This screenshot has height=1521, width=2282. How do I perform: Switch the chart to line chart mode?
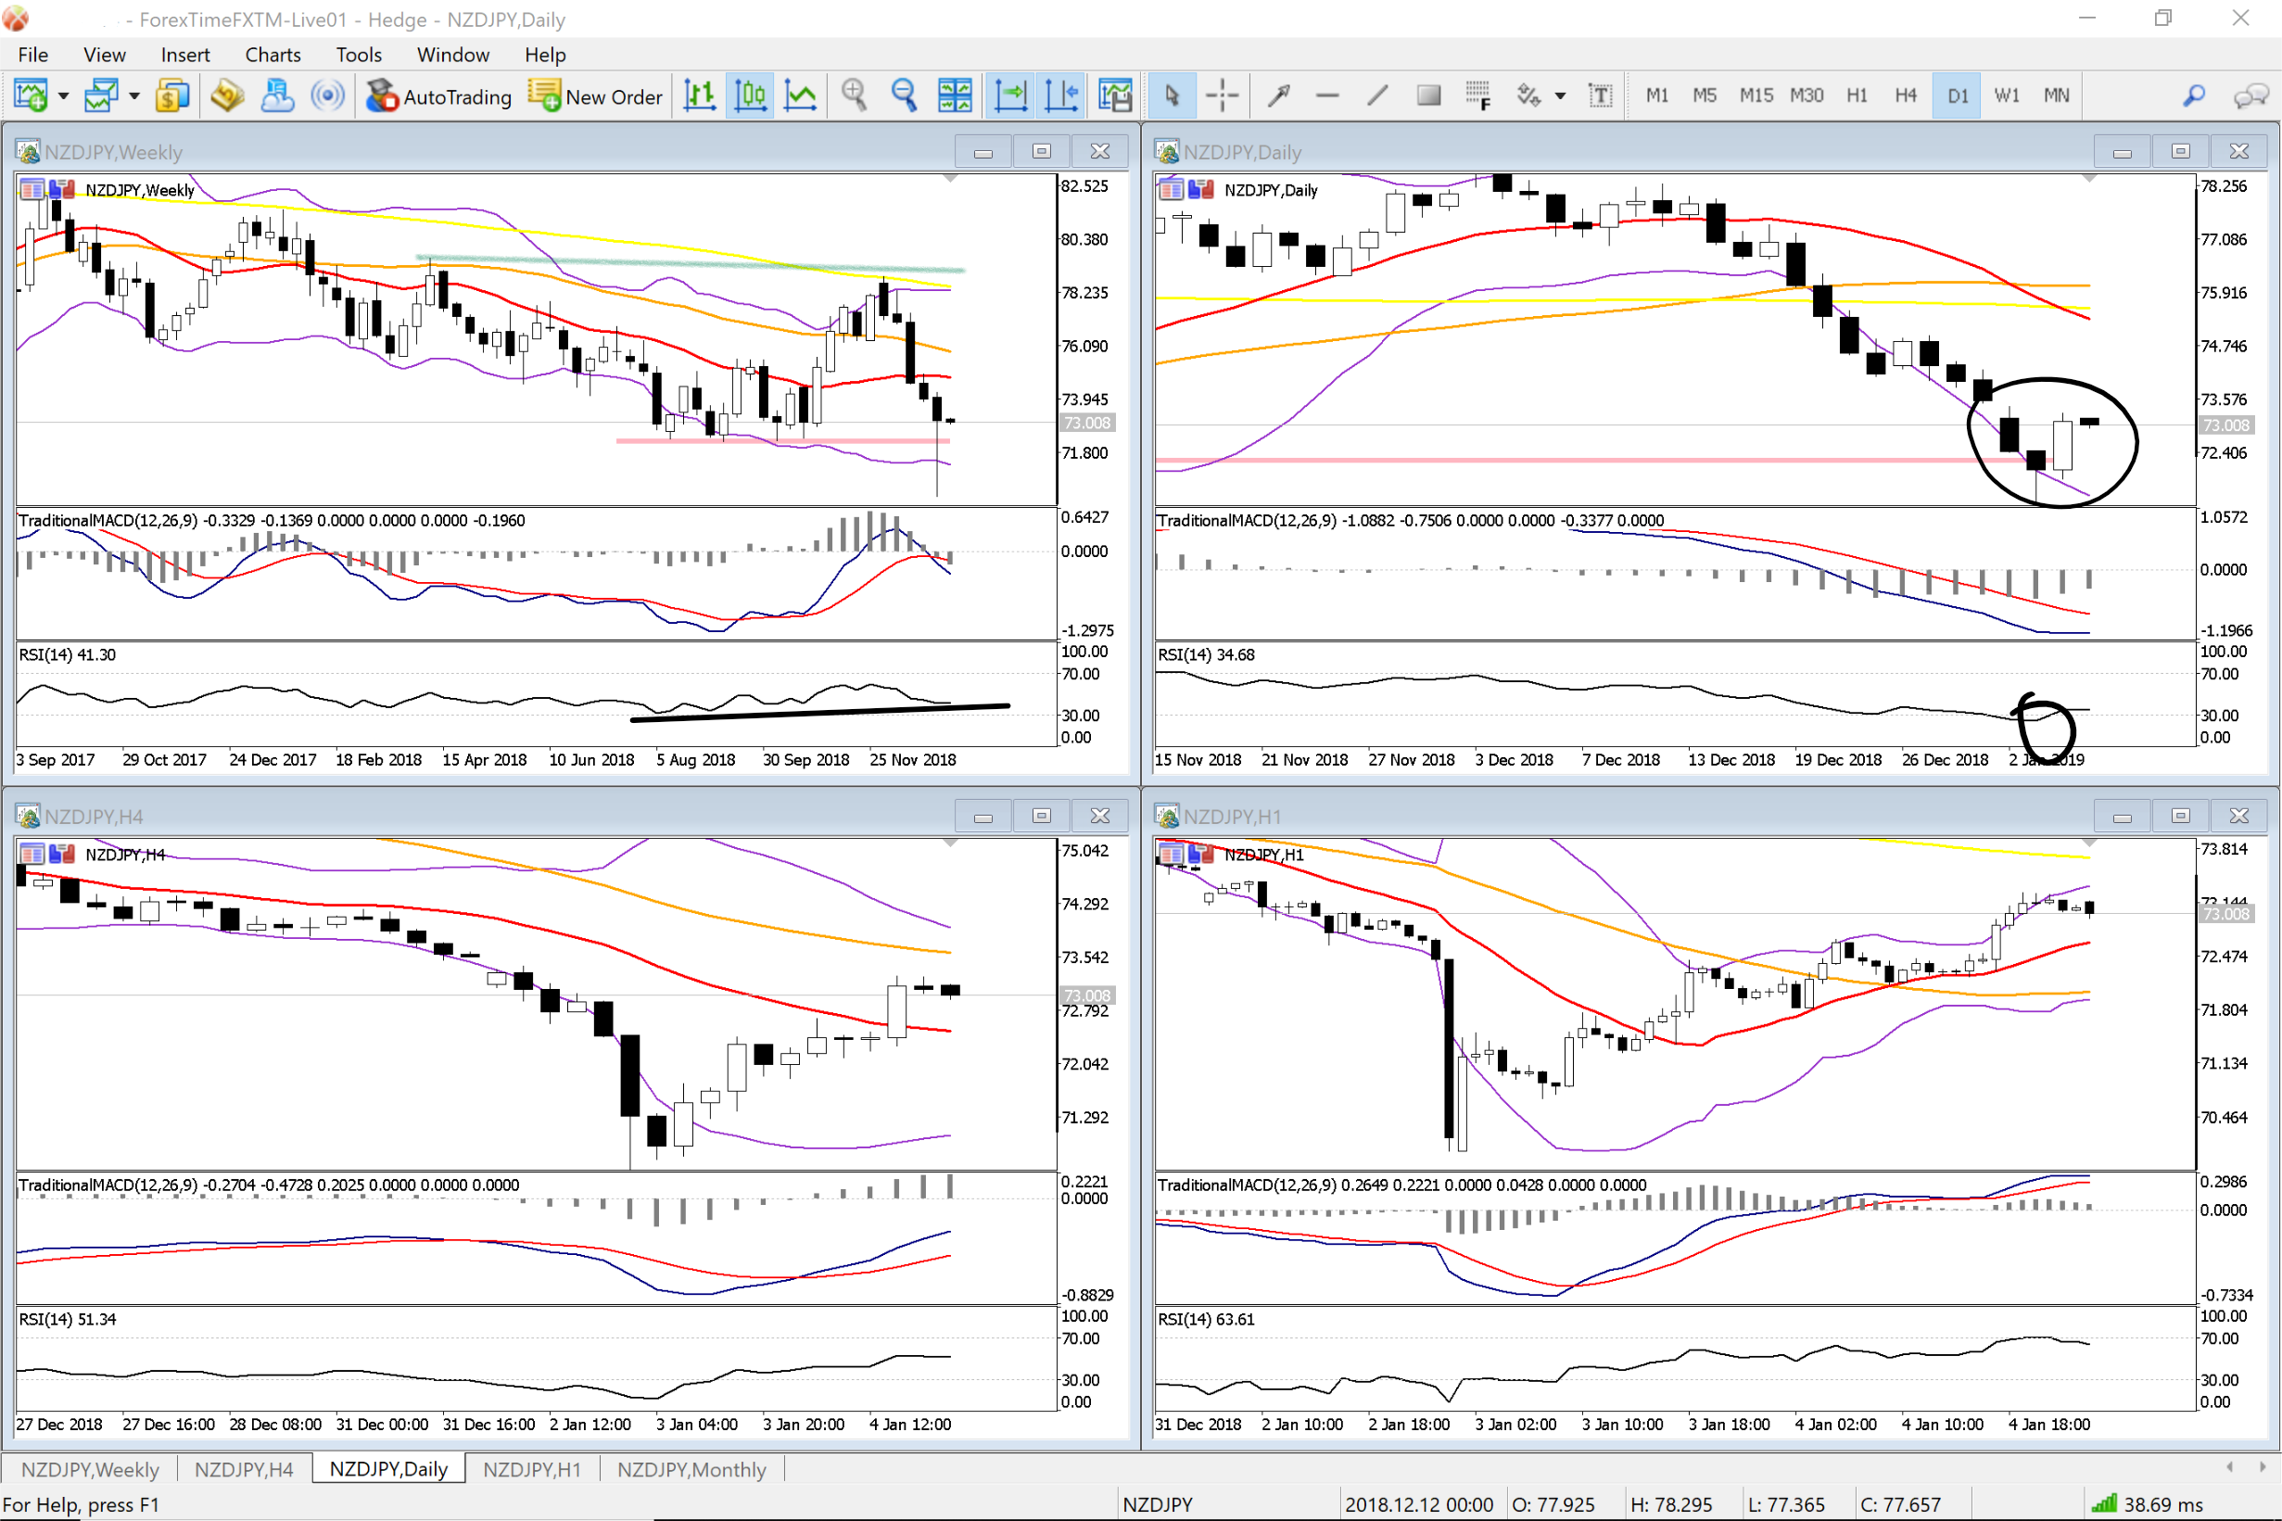801,95
